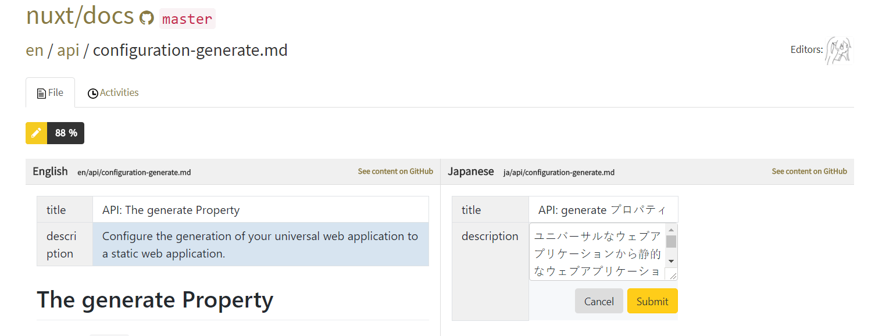The image size is (875, 336).
Task: Click the "The generate Property" heading
Action: pyautogui.click(x=155, y=300)
